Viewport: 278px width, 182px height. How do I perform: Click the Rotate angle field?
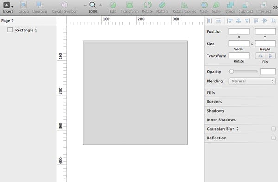point(239,56)
